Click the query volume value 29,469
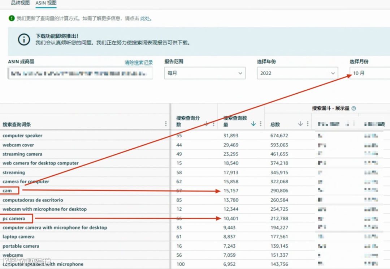The height and width of the screenshot is (269, 390). pyautogui.click(x=231, y=145)
